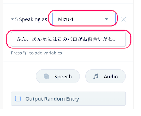Image resolution: width=141 pixels, height=116 pixels.
Task: Click the speech bubble icon
Action: [46, 76]
